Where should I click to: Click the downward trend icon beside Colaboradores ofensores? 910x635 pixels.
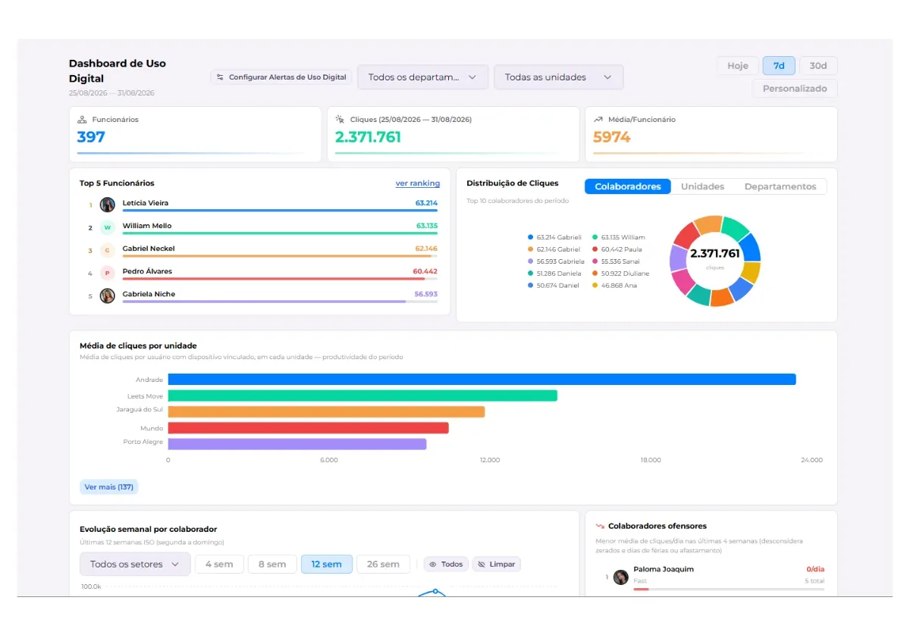[x=600, y=526]
